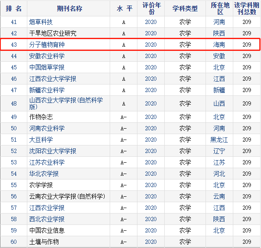The image size is (261, 248).
Task: Click the 大豆科学 journal name
Action: click(41, 140)
